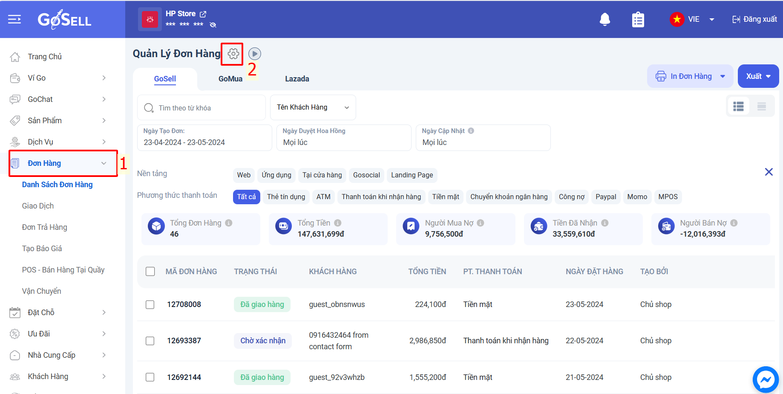783x394 pixels.
Task: Check order 12708008 checkbox
Action: coord(150,304)
